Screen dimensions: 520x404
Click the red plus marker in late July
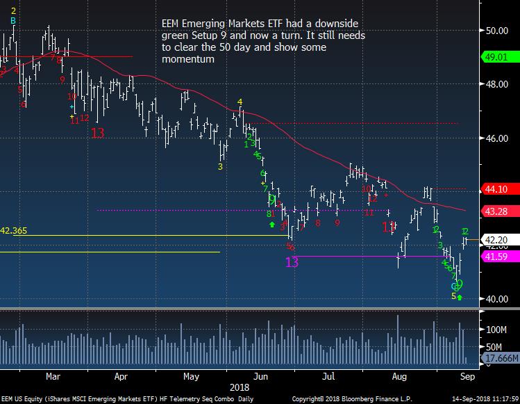click(386, 195)
